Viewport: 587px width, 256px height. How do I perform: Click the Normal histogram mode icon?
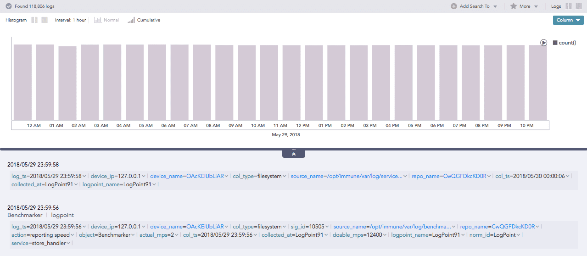pos(97,20)
